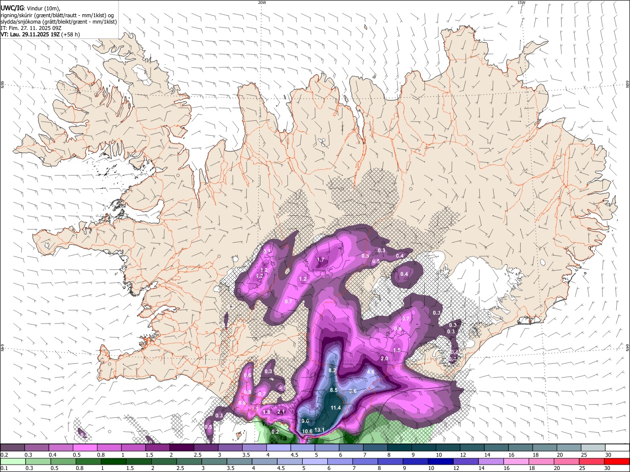Click the 15W longitude label

pyautogui.click(x=521, y=2)
